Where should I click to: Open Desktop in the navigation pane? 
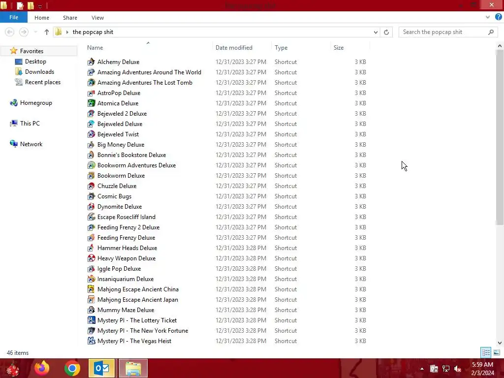coord(35,62)
